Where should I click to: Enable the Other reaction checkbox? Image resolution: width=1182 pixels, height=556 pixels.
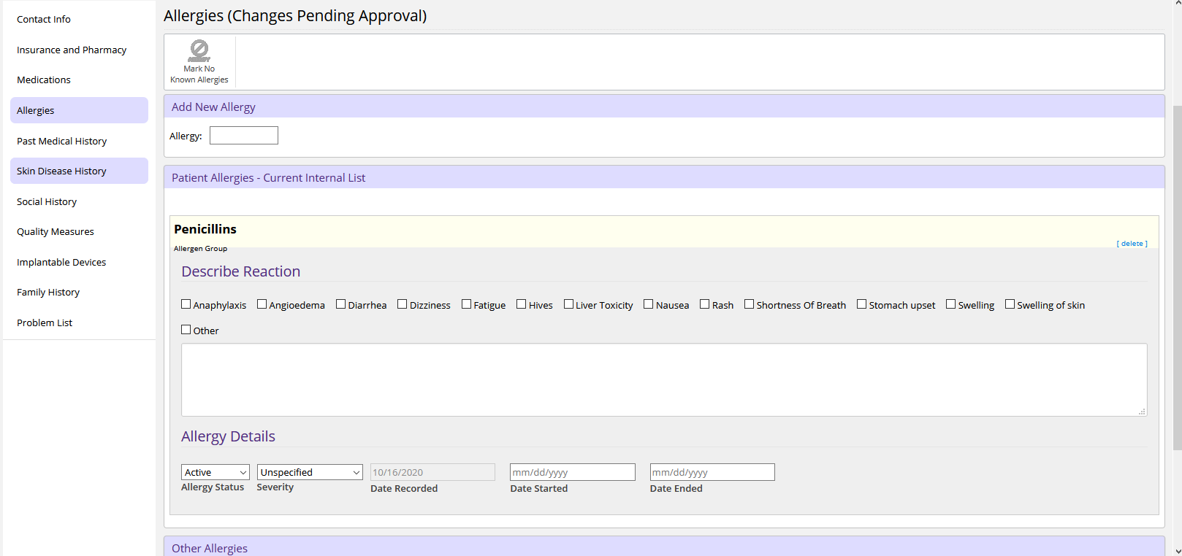186,330
